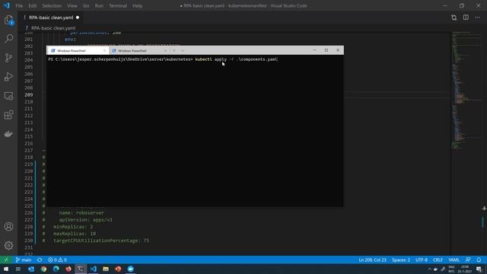
Task: Open the Windows Terminal profile dropdown
Action: [x=183, y=51]
